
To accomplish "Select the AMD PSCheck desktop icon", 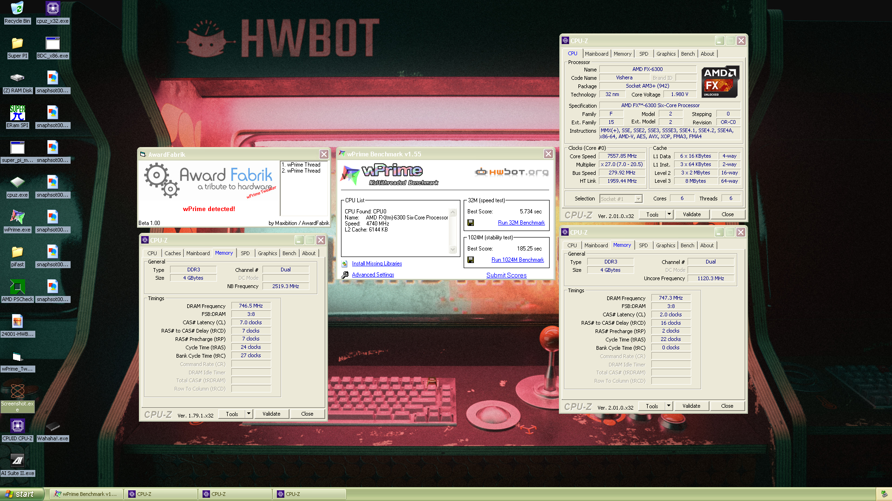I will click(17, 291).
